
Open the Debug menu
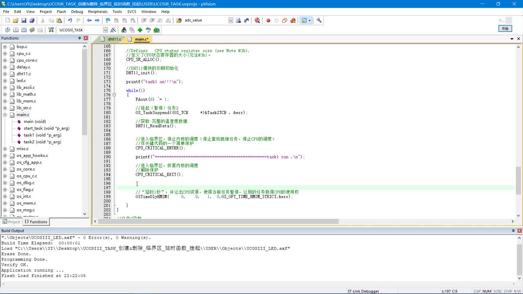(77, 12)
